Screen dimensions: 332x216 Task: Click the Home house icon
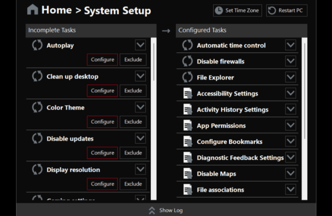point(32,10)
